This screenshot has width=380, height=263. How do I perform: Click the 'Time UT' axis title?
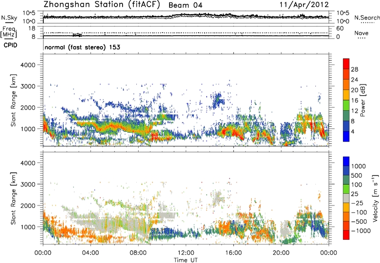[186, 260]
